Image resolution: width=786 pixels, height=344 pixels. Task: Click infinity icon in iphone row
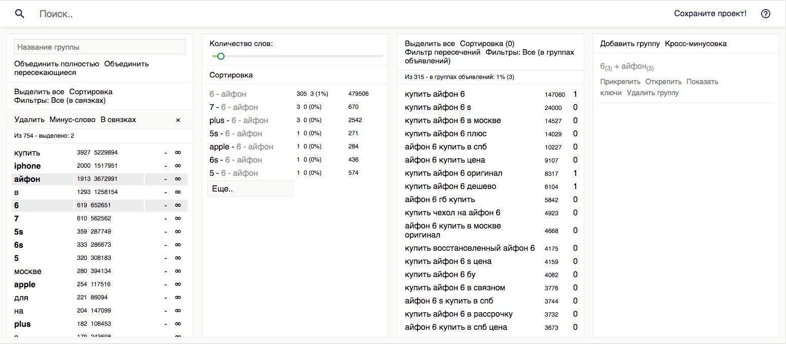pyautogui.click(x=178, y=166)
